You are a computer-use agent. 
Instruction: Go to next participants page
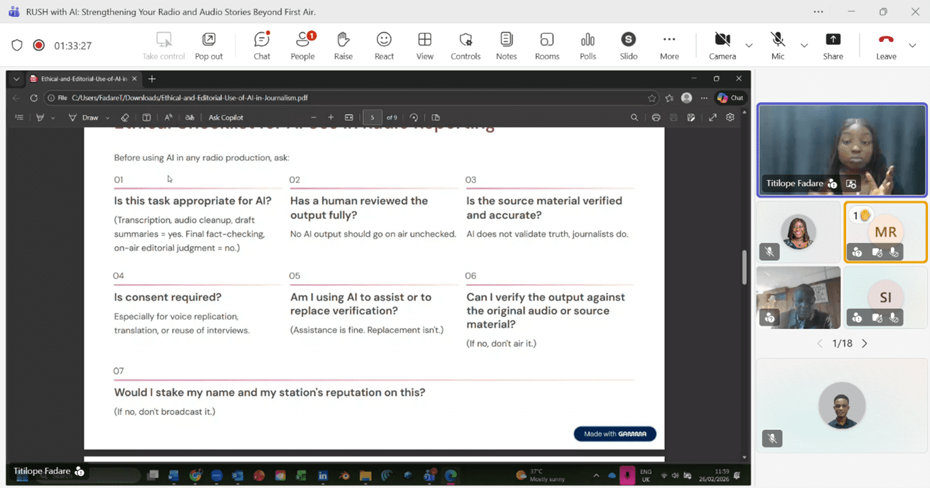point(864,343)
